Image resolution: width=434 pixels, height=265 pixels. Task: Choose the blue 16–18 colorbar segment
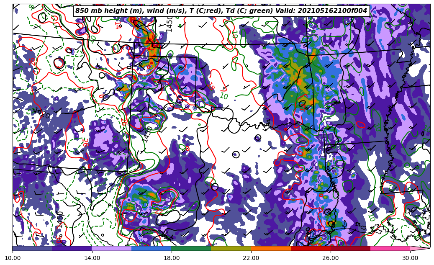tap(152, 248)
